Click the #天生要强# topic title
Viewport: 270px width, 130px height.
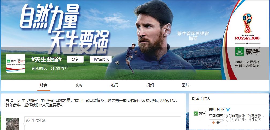[47, 59]
